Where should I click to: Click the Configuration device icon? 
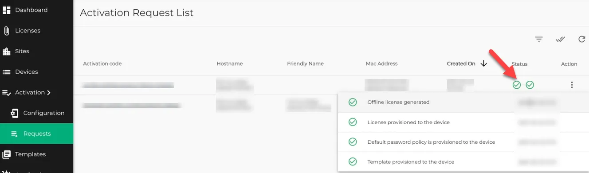point(15,113)
